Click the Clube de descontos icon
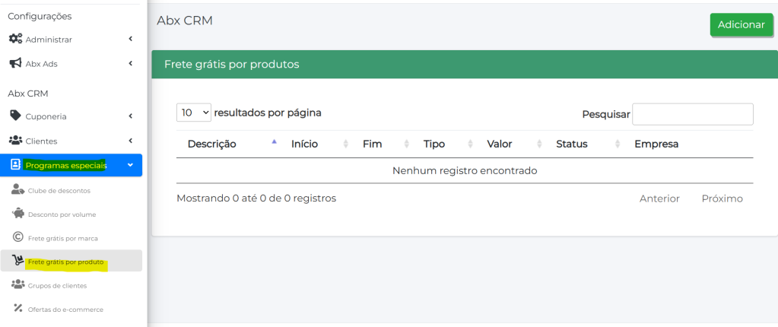This screenshot has height=327, width=778. pyautogui.click(x=18, y=190)
